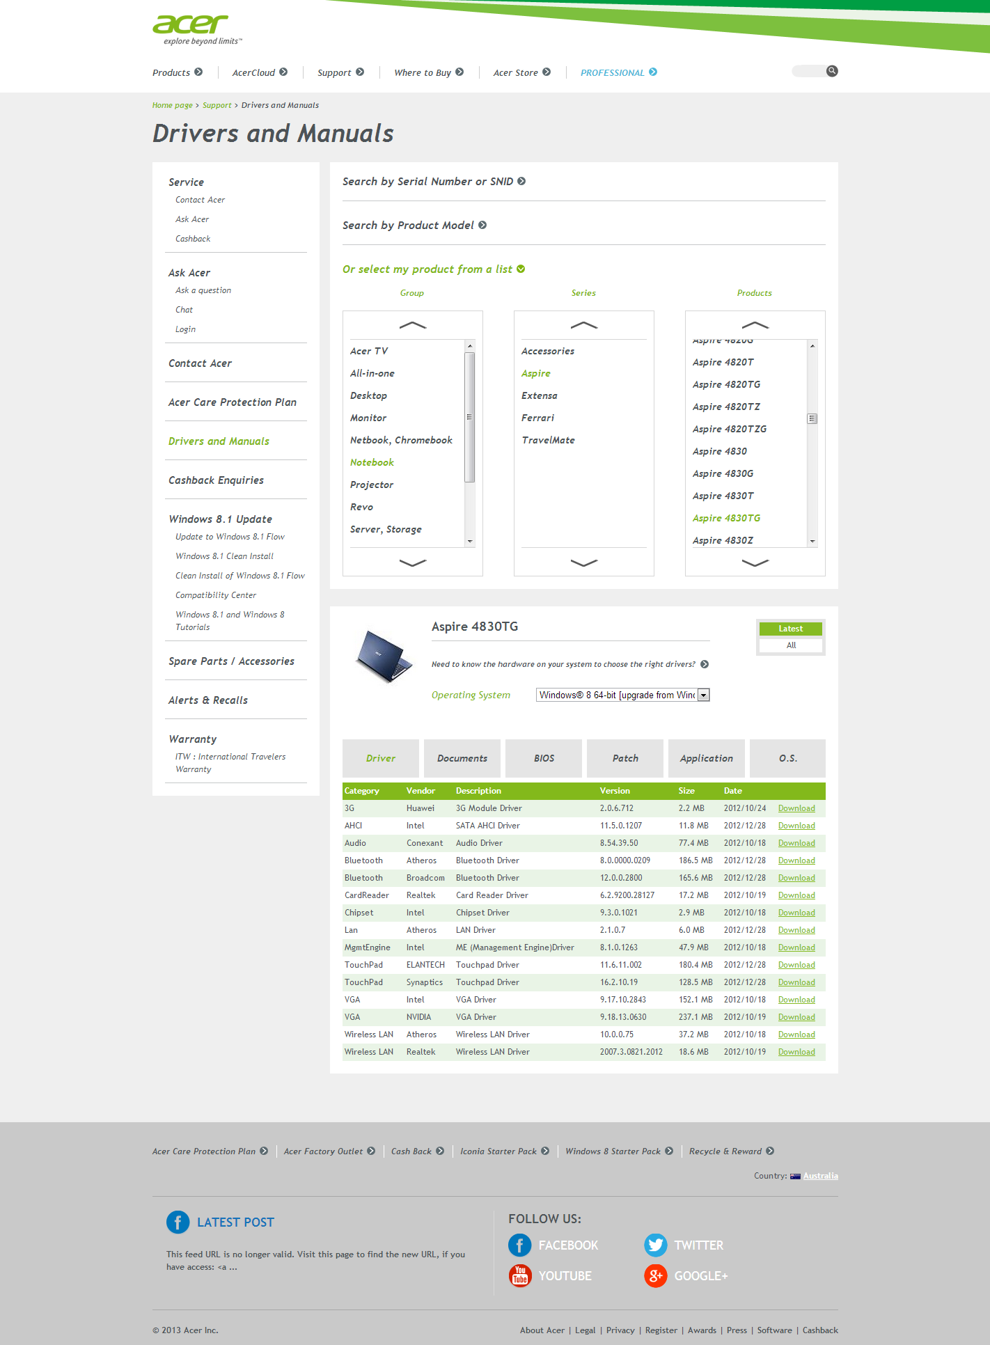
Task: Select the All drivers filter
Action: tap(791, 645)
